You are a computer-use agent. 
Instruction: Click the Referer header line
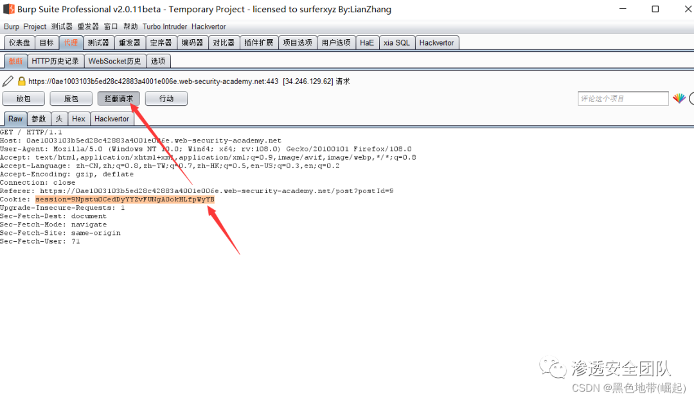pyautogui.click(x=197, y=191)
